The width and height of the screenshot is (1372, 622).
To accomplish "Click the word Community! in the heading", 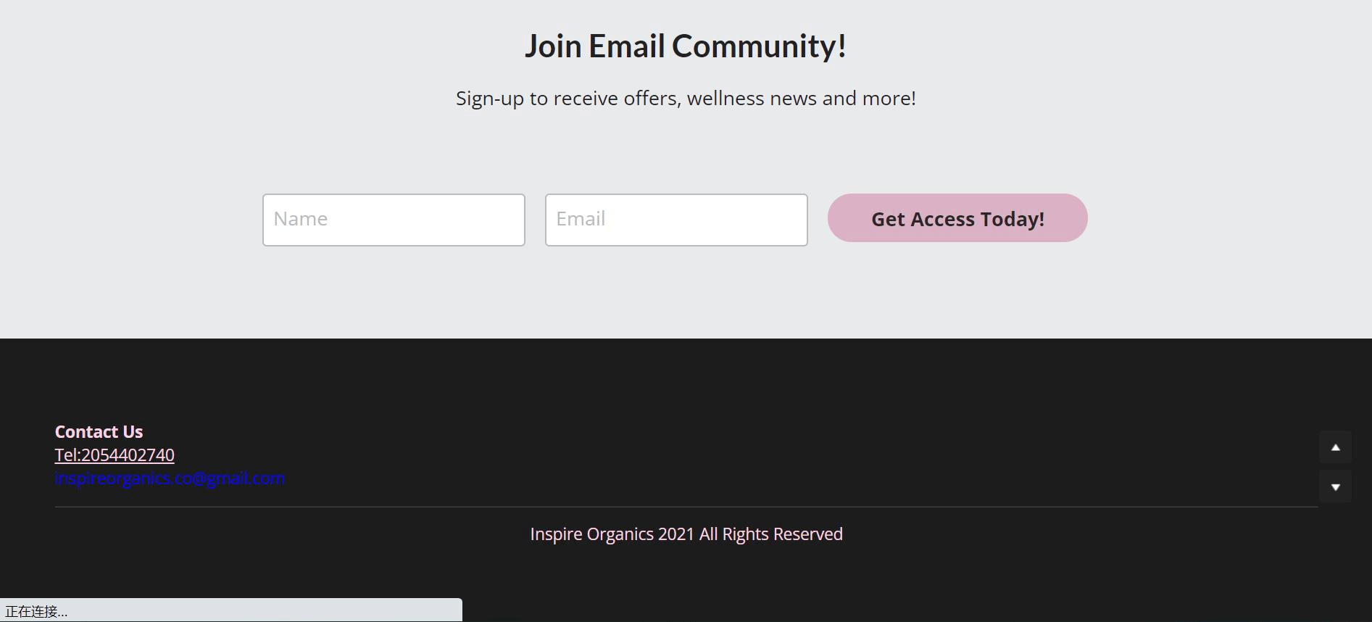I will click(759, 46).
